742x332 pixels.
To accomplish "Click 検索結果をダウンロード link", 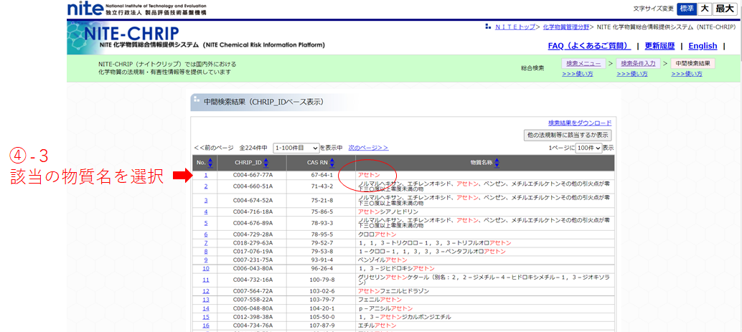I will 580,123.
